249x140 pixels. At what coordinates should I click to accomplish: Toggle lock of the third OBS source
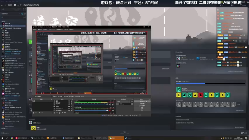coord(71,105)
